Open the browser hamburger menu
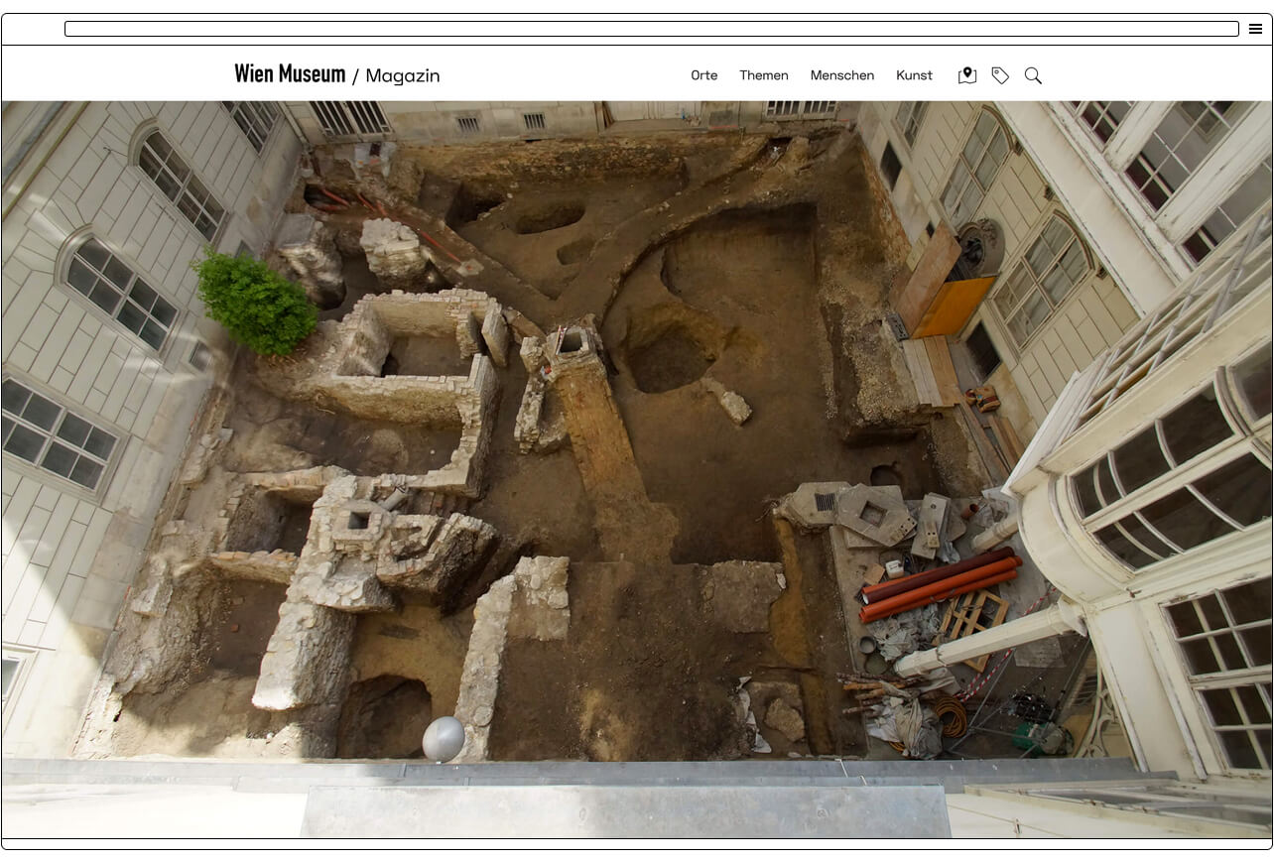Viewport: 1274px width, 863px height. (x=1255, y=29)
